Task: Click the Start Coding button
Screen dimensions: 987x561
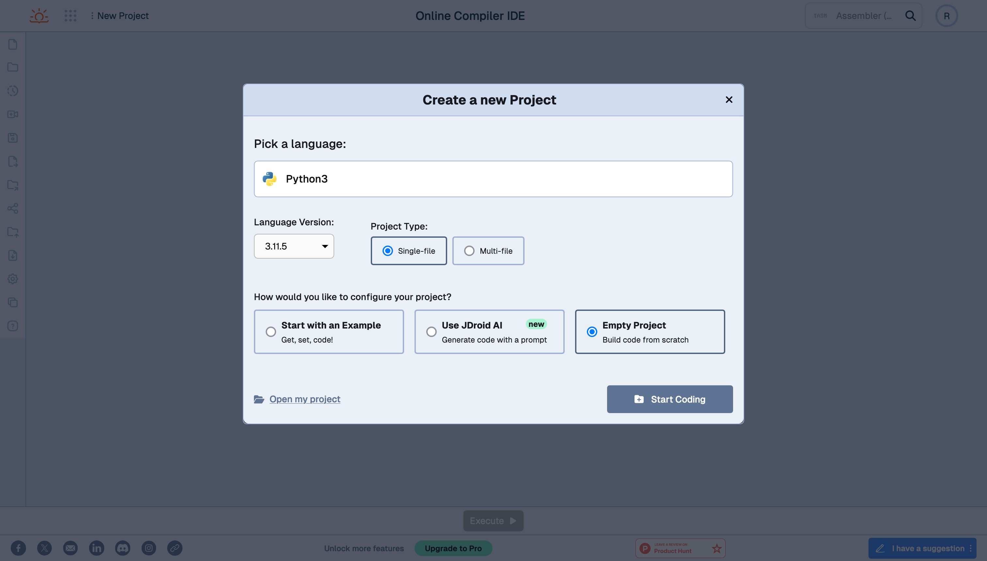Action: (670, 400)
